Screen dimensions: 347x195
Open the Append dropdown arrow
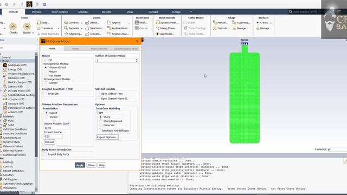[x=129, y=23]
